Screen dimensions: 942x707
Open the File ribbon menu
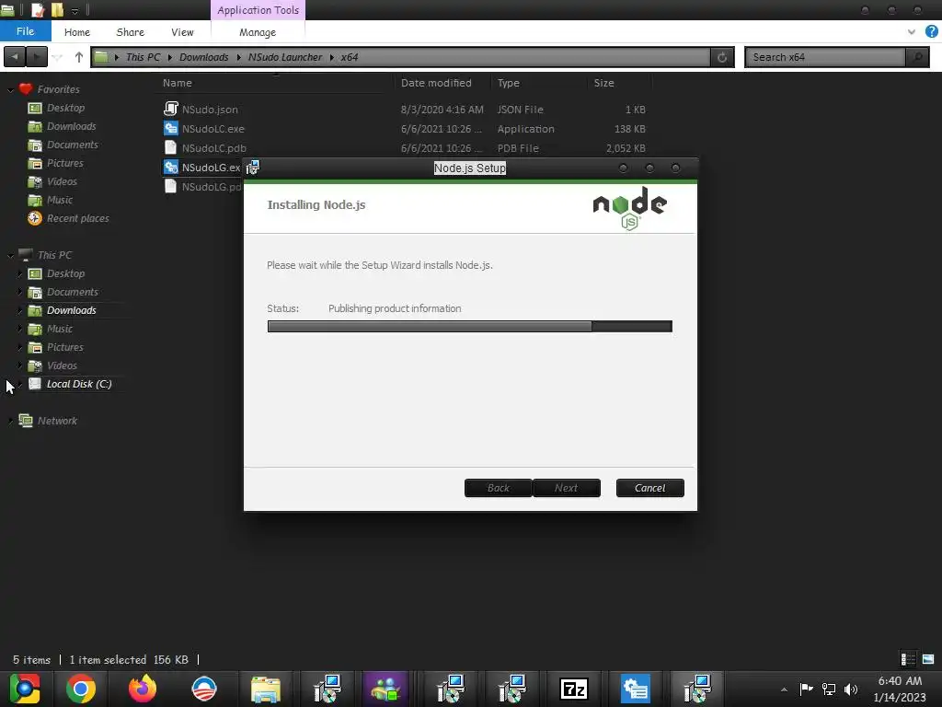(x=25, y=31)
